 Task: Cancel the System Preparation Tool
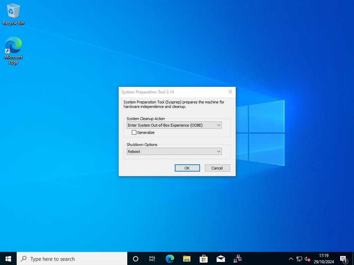click(217, 168)
